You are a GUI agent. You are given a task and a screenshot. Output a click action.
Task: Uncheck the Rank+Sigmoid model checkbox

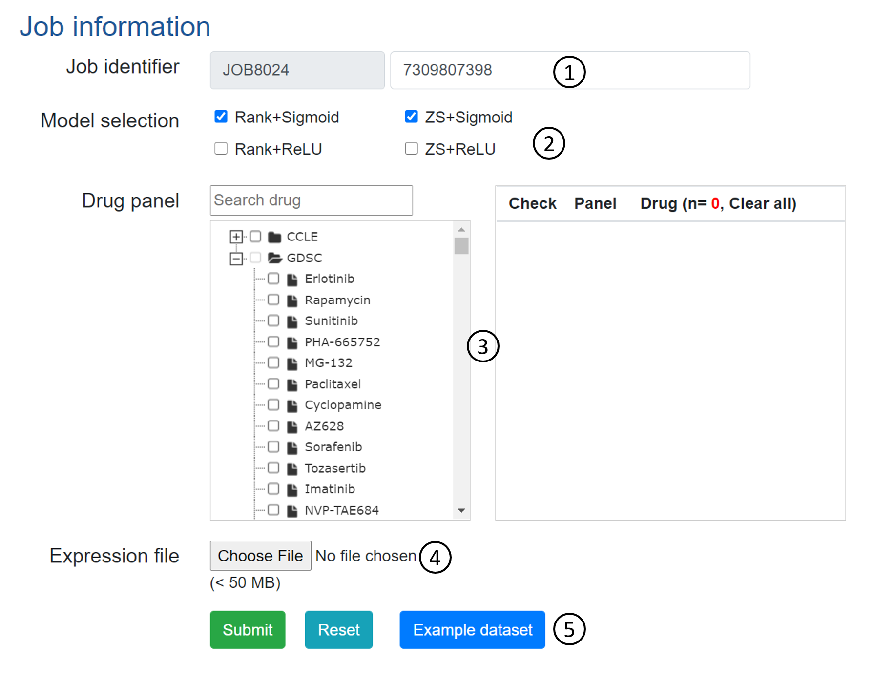pos(221,117)
